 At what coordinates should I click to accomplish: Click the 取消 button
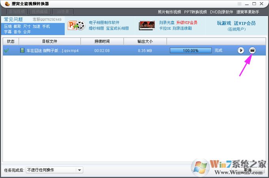248,170
